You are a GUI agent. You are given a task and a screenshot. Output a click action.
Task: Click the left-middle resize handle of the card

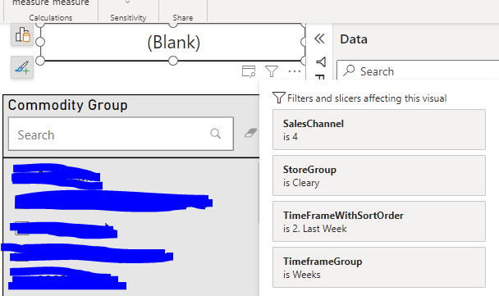coord(40,42)
